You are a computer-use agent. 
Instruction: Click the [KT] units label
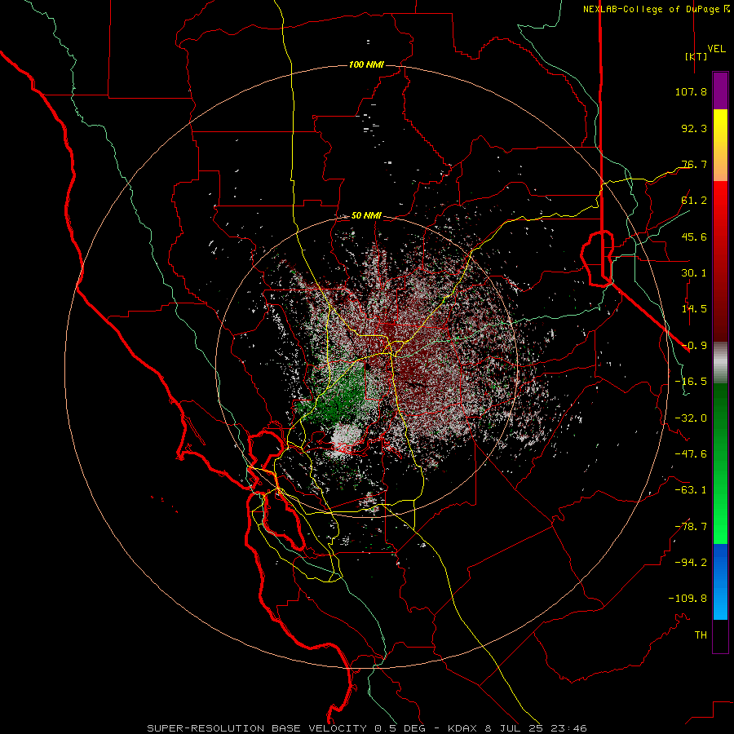696,56
